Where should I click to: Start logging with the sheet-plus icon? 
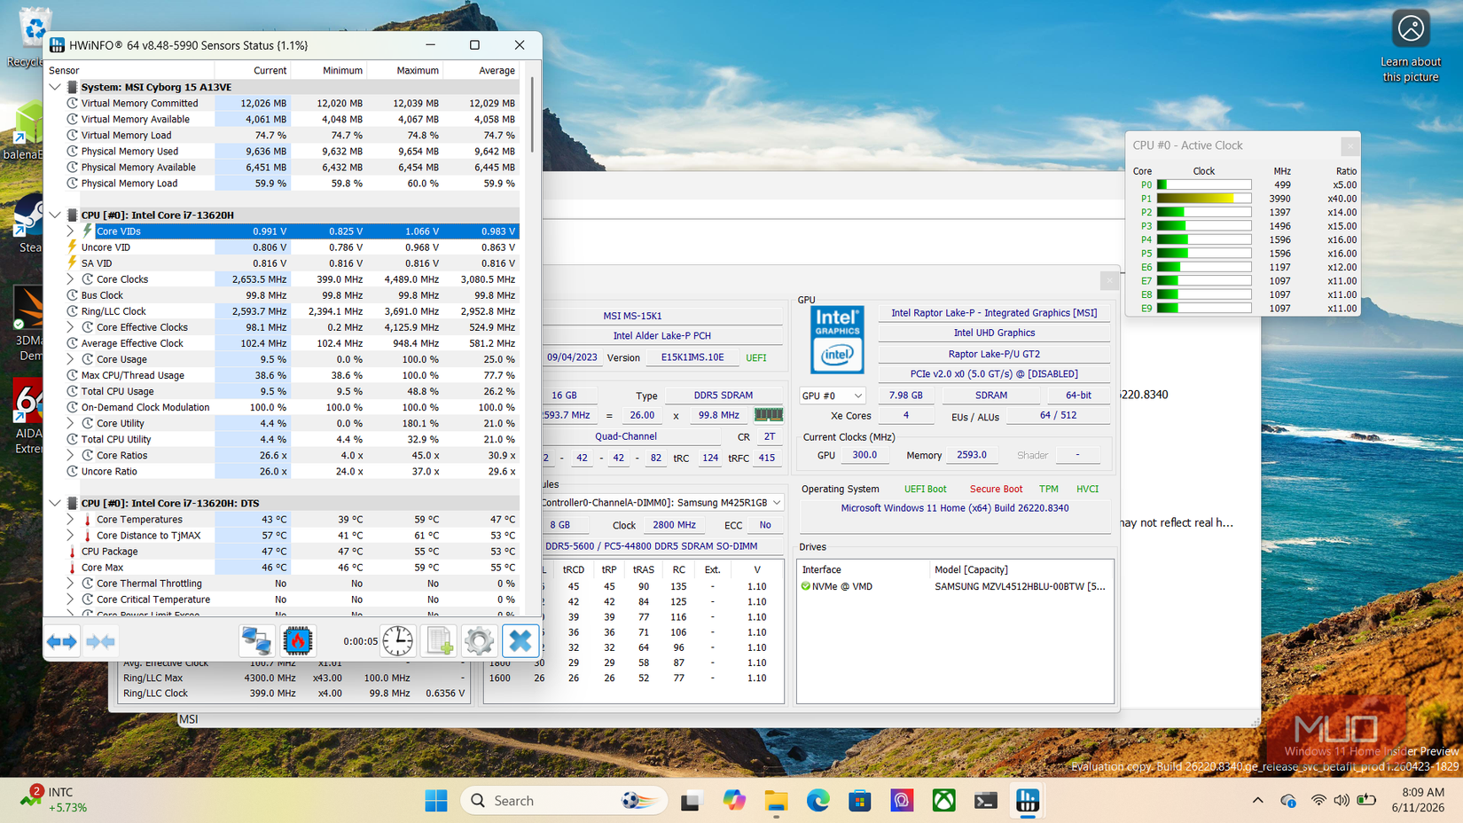(x=439, y=640)
